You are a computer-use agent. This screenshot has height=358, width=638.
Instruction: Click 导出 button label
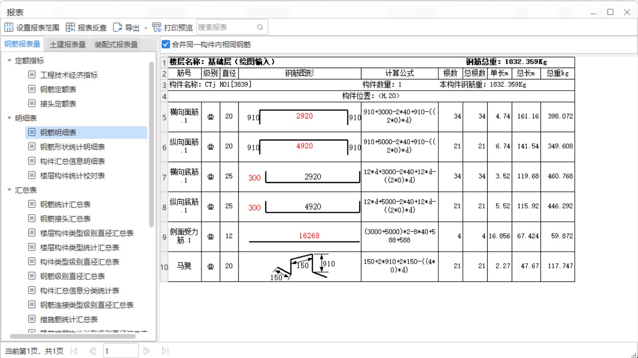pyautogui.click(x=132, y=28)
